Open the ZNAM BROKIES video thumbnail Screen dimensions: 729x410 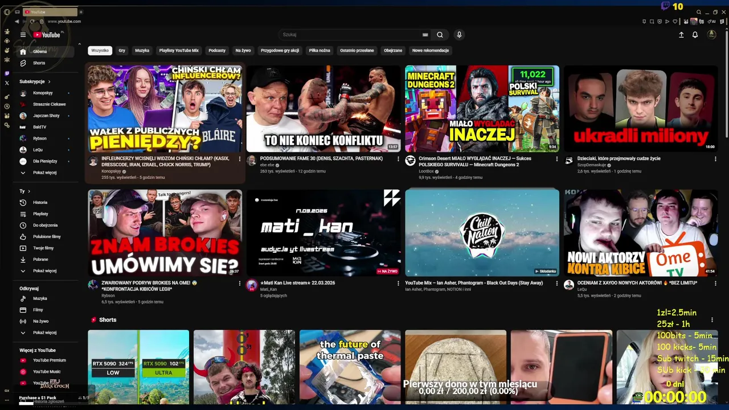click(165, 233)
